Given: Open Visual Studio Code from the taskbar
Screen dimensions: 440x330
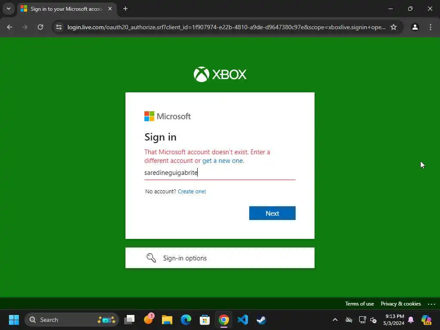Looking at the screenshot, I should click(243, 320).
